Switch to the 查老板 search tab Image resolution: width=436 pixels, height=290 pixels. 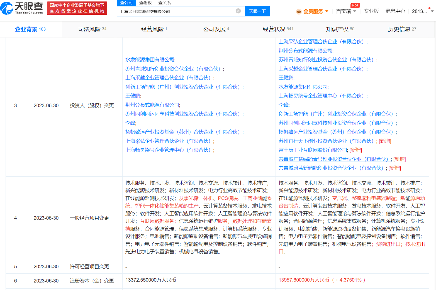point(145,3)
